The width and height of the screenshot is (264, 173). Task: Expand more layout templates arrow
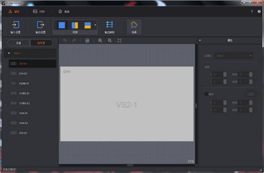tap(95, 25)
